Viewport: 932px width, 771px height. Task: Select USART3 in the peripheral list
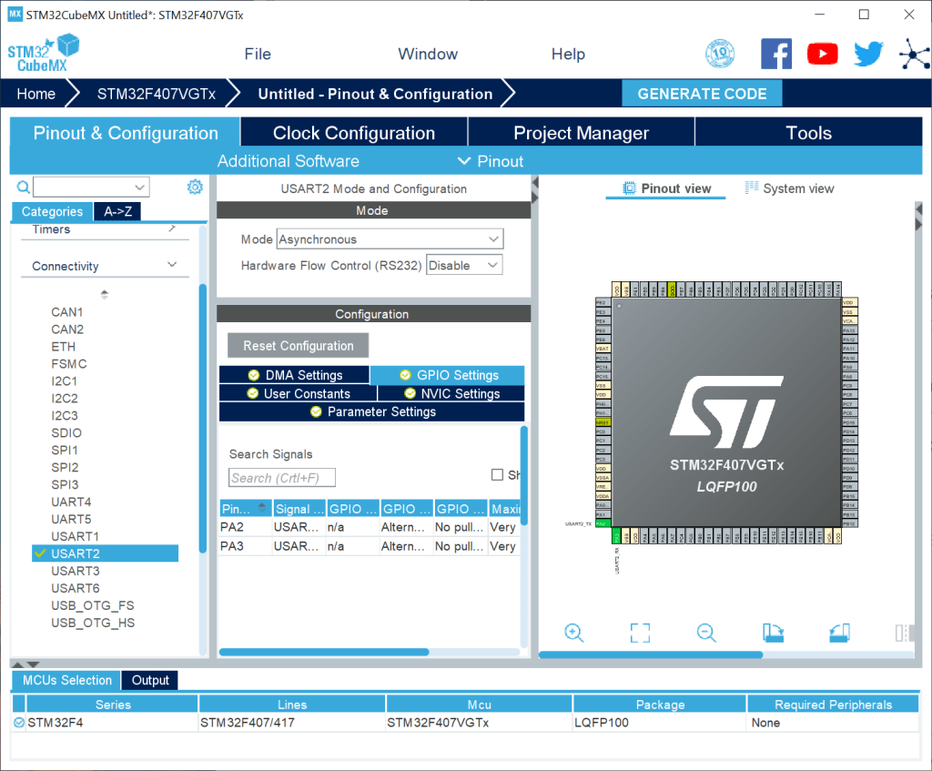click(x=76, y=571)
